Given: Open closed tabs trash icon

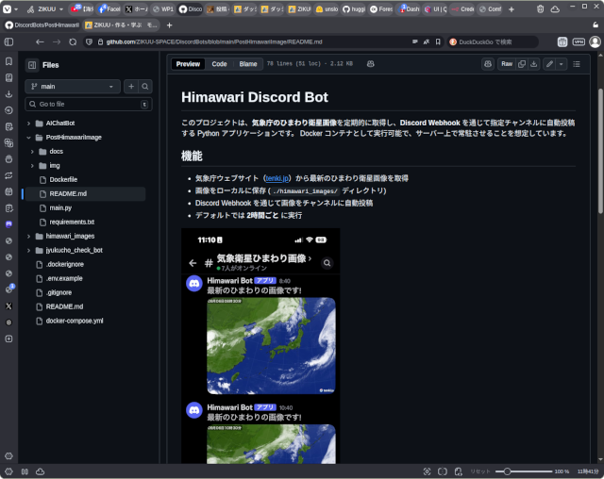Looking at the screenshot, I should pyautogui.click(x=540, y=9).
